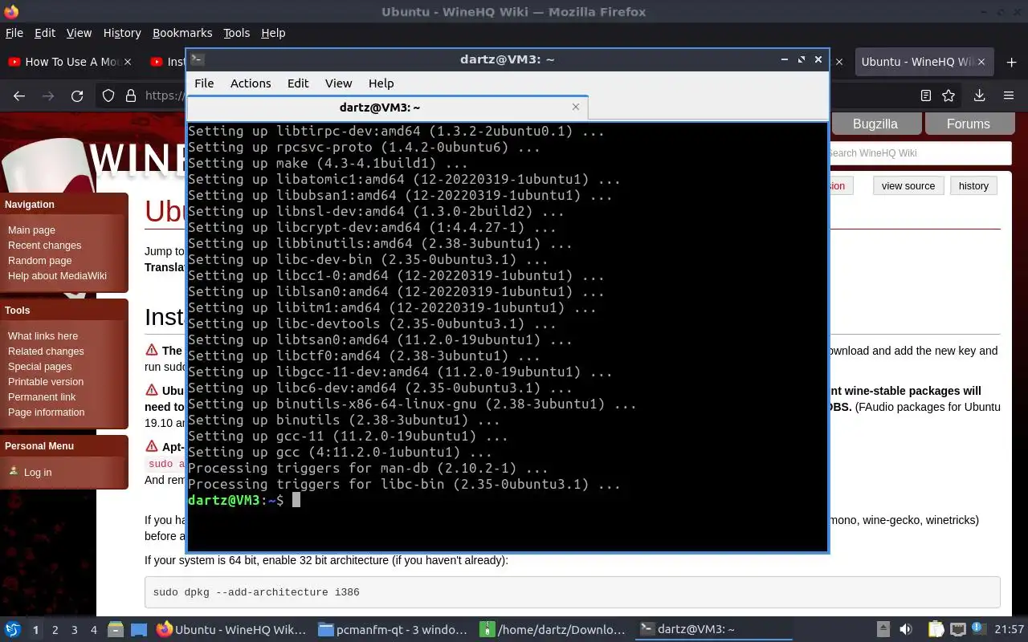
Task: Open Firefox History menu
Action: [x=122, y=33]
